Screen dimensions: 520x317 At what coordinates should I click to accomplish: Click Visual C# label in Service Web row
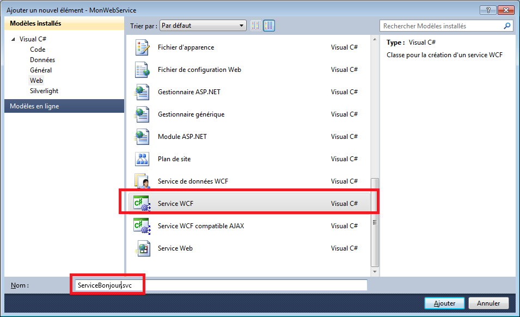[x=344, y=248]
